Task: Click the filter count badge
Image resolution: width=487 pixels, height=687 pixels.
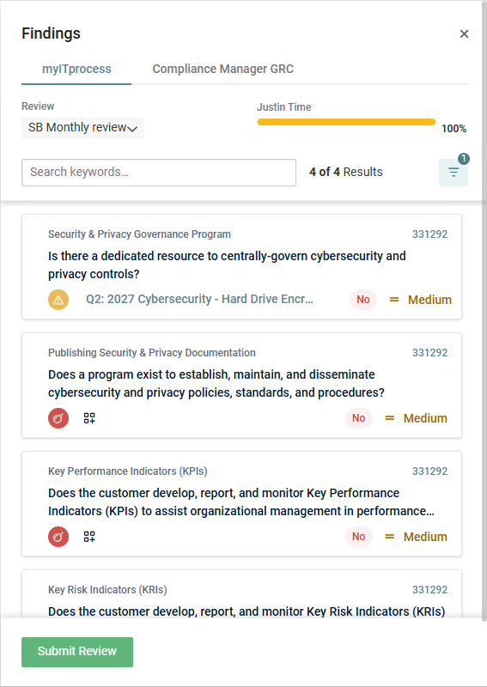Action: tap(464, 159)
